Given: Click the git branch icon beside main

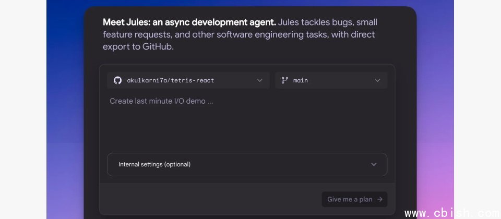Looking at the screenshot, I should click(x=284, y=80).
